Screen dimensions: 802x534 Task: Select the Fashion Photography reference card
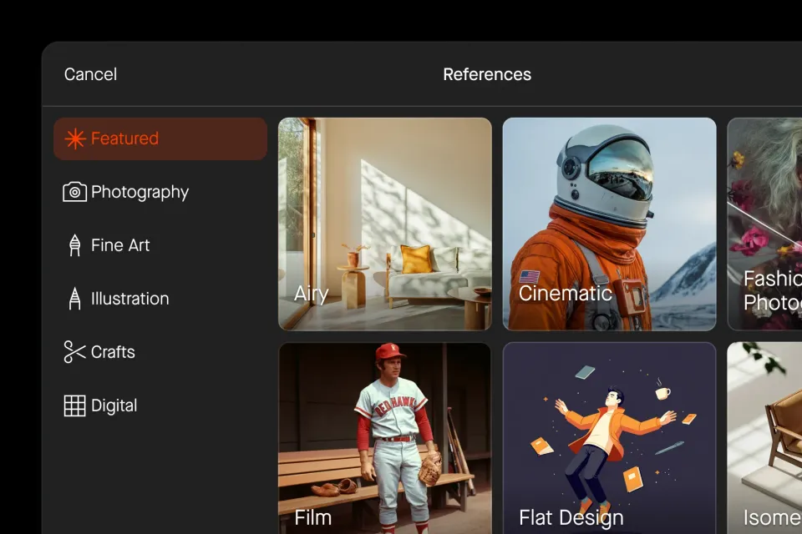tap(764, 224)
